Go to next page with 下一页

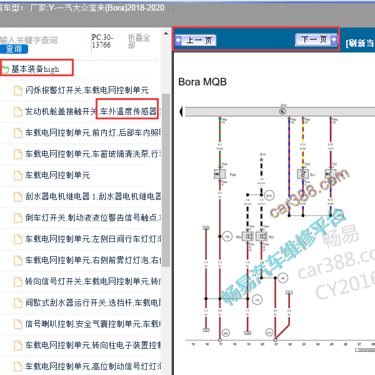pos(316,39)
